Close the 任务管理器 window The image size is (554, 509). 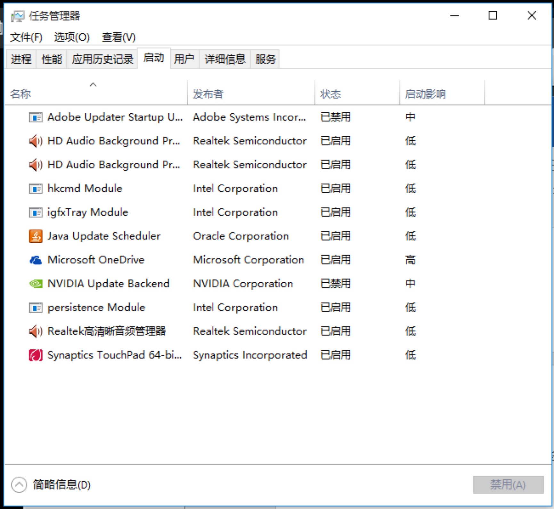tap(532, 15)
